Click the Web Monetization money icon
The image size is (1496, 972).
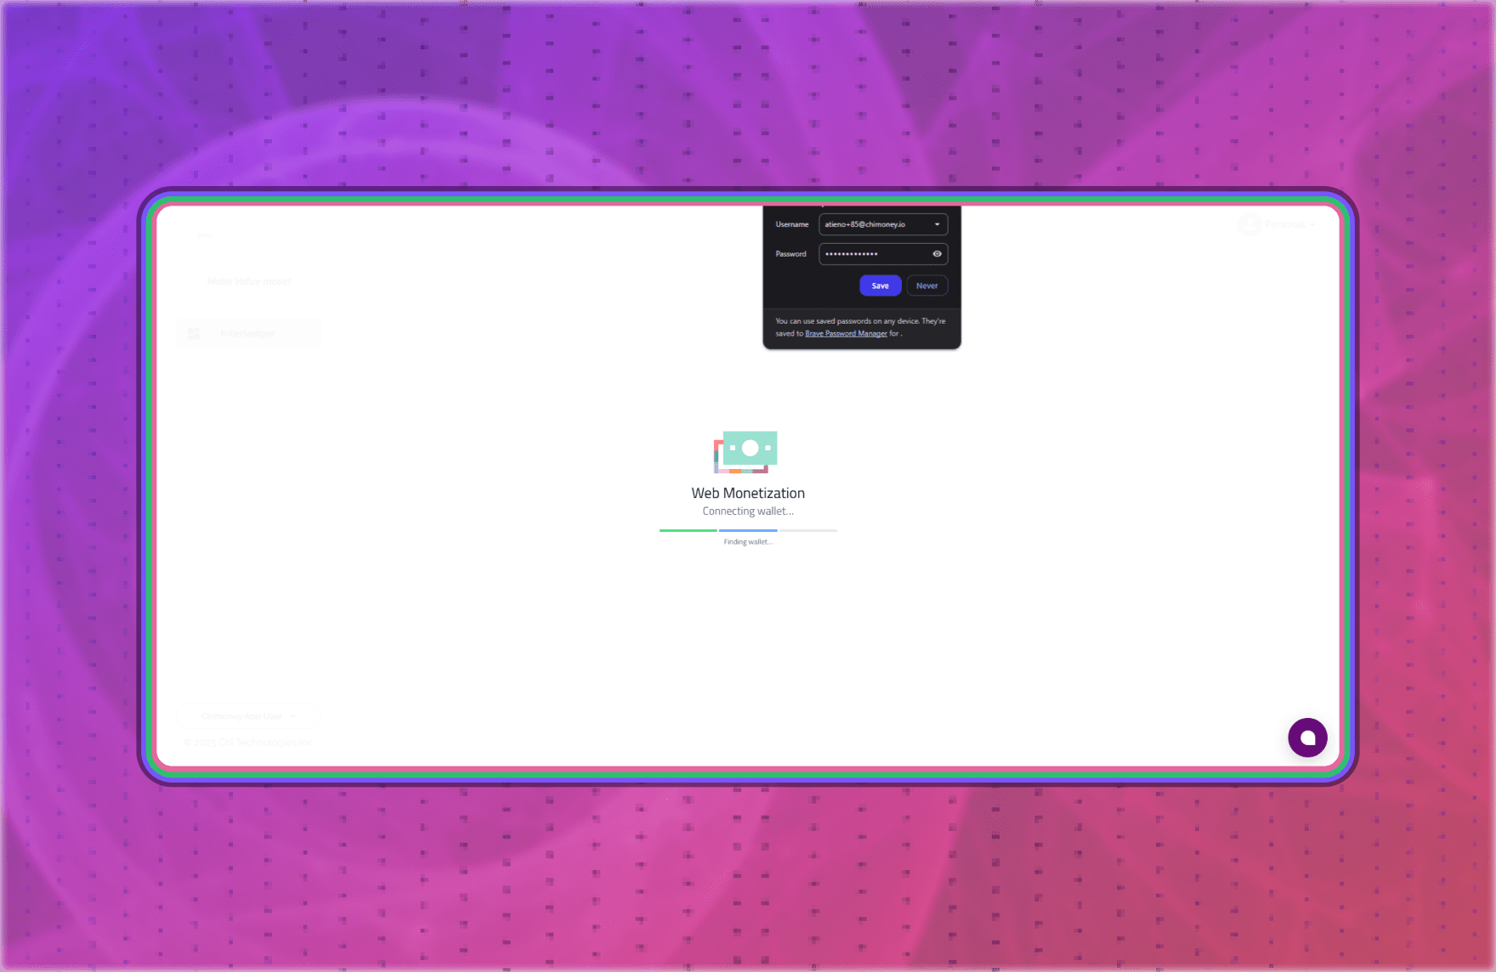(x=745, y=451)
